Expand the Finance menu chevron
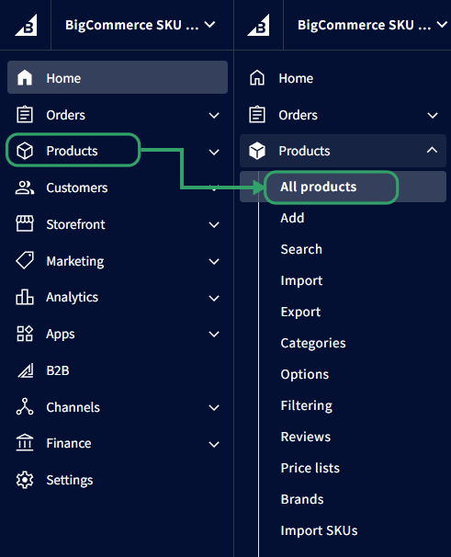The image size is (451, 557). click(214, 444)
